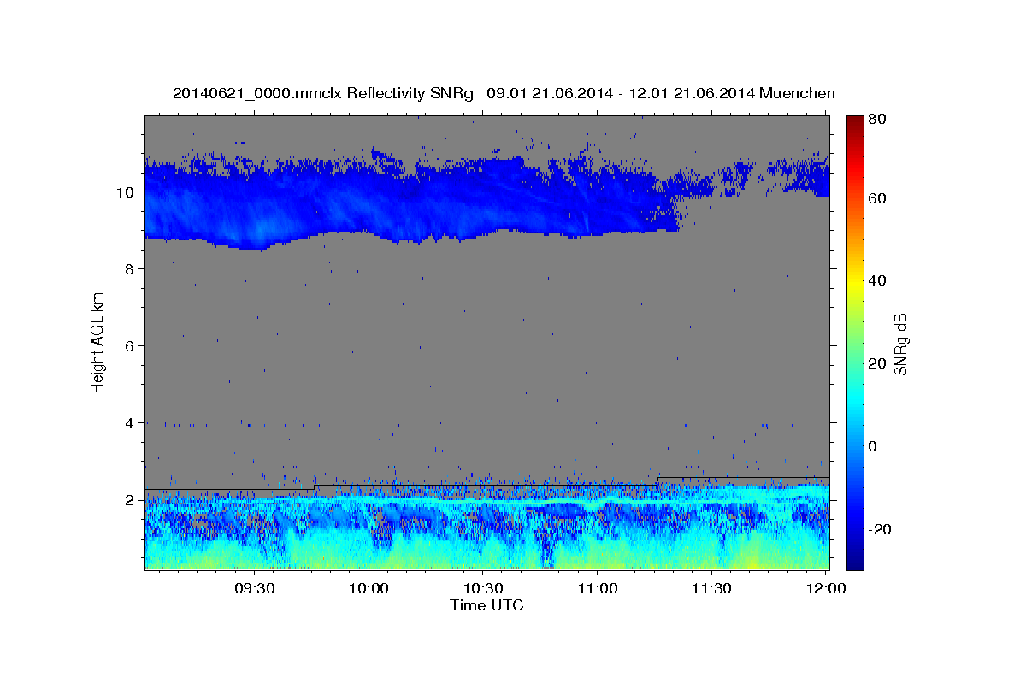1026x684 pixels.
Task: Click the height tick label 4
Action: pyautogui.click(x=130, y=422)
